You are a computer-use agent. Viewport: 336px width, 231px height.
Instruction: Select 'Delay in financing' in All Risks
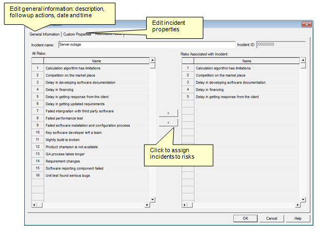97,90
